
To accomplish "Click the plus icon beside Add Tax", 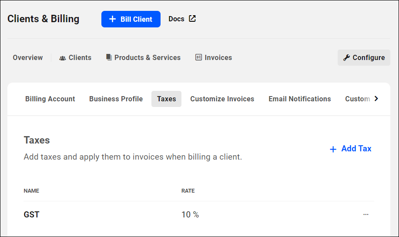I will [x=333, y=149].
